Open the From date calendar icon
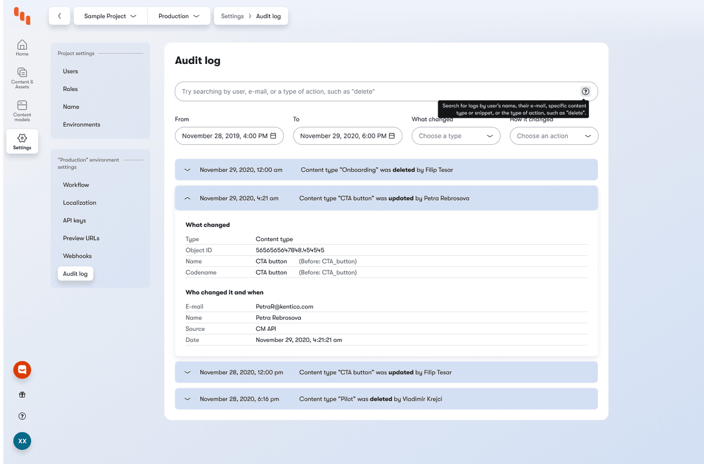704x464 pixels. 274,136
